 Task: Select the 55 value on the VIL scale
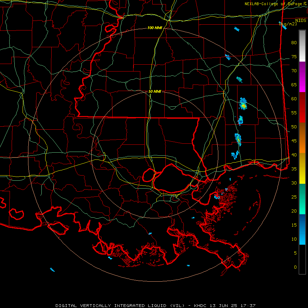click(294, 113)
